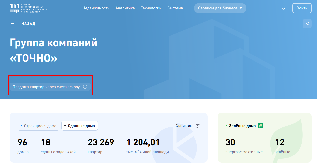The width and height of the screenshot is (317, 167).
Task: Click the Зелёные дома heading
Action: pyautogui.click(x=242, y=126)
